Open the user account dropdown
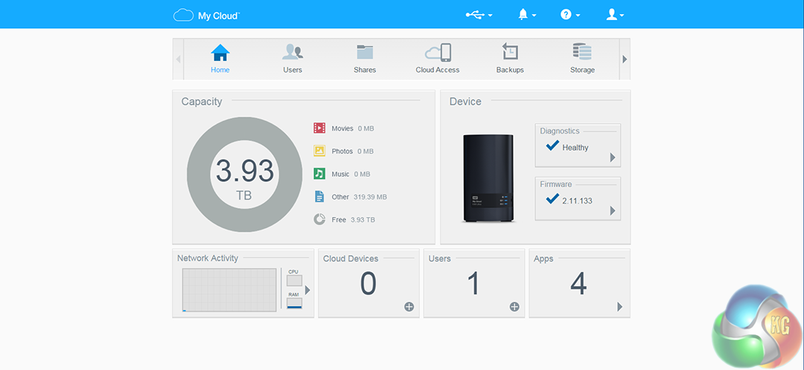804x370 pixels. (614, 15)
